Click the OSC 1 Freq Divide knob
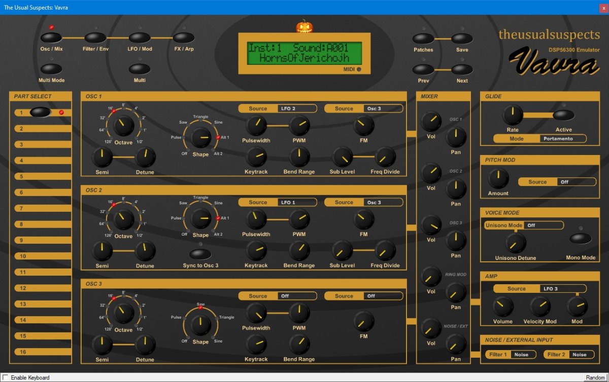 click(x=385, y=157)
